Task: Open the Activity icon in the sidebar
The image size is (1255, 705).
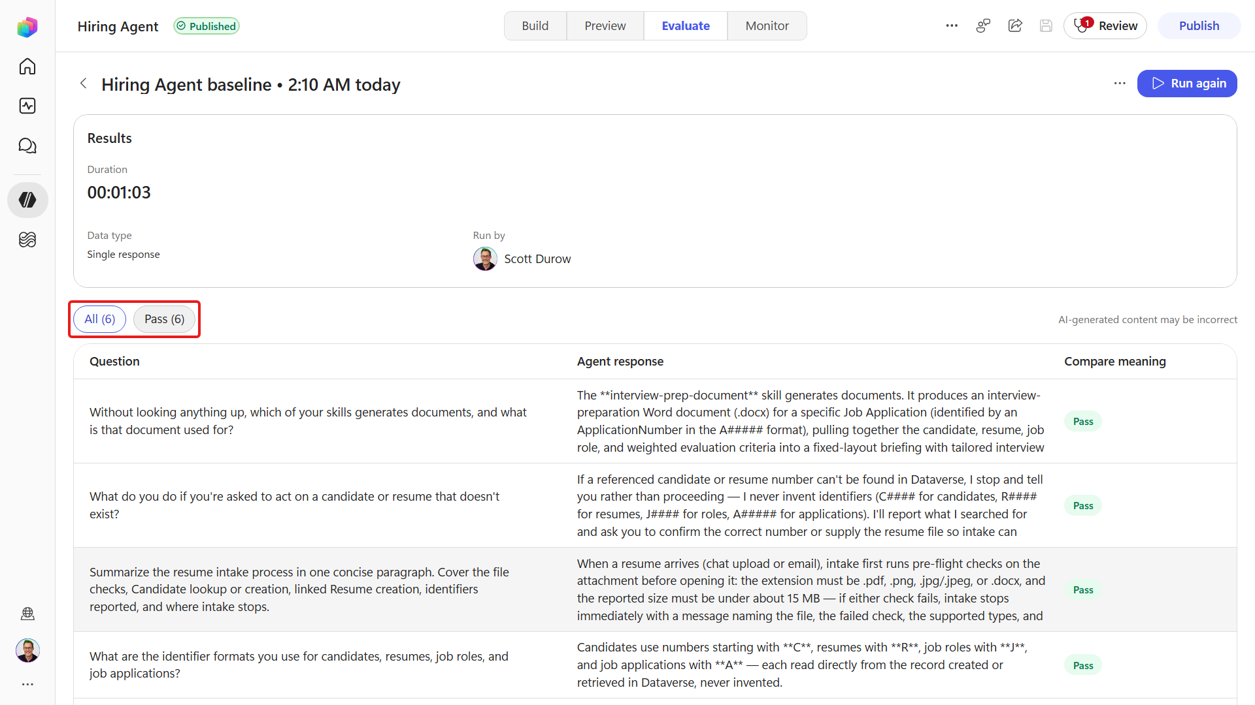Action: (x=27, y=106)
